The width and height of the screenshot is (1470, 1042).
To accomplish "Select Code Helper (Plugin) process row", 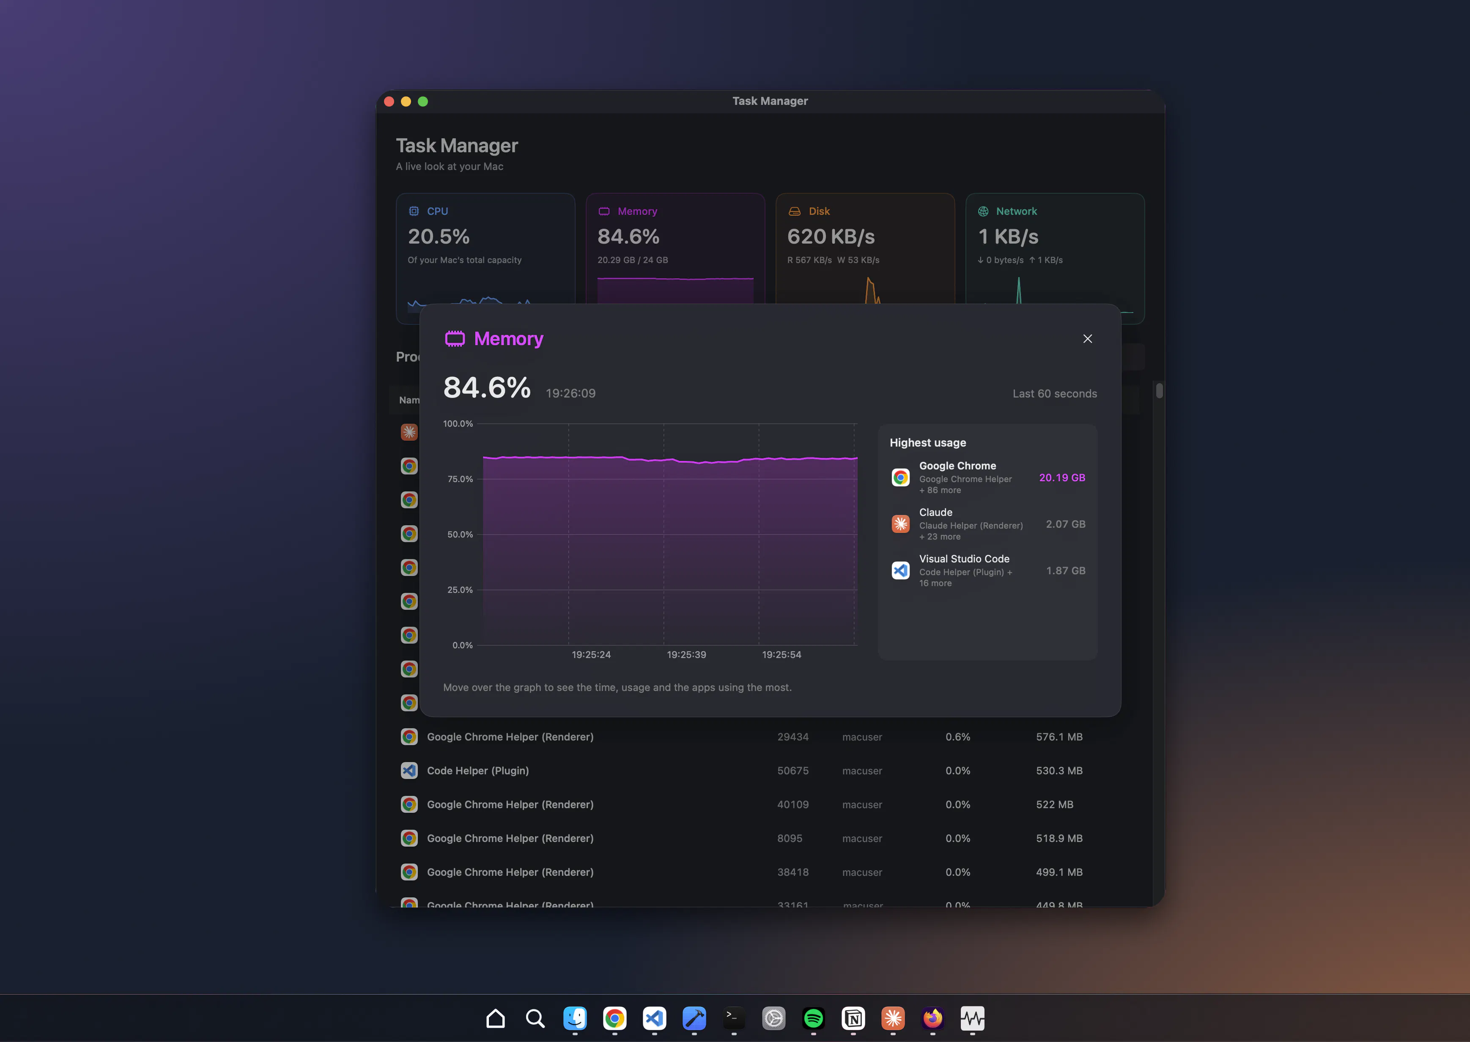I will click(x=764, y=771).
